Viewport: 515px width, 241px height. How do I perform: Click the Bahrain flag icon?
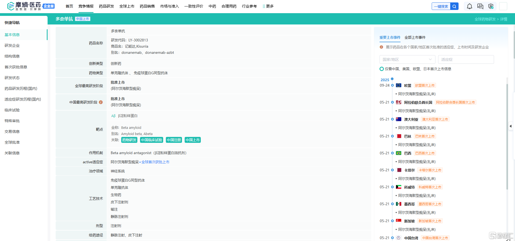tap(399, 136)
